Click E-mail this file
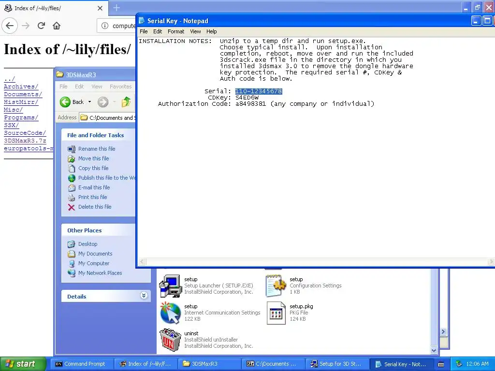Screen dimensions: 495x371 (94, 187)
